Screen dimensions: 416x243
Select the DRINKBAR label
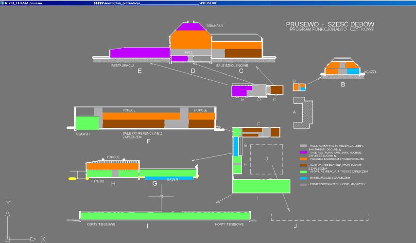215,26
